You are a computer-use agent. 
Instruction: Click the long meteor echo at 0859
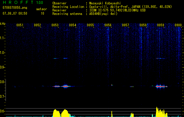point(161,87)
